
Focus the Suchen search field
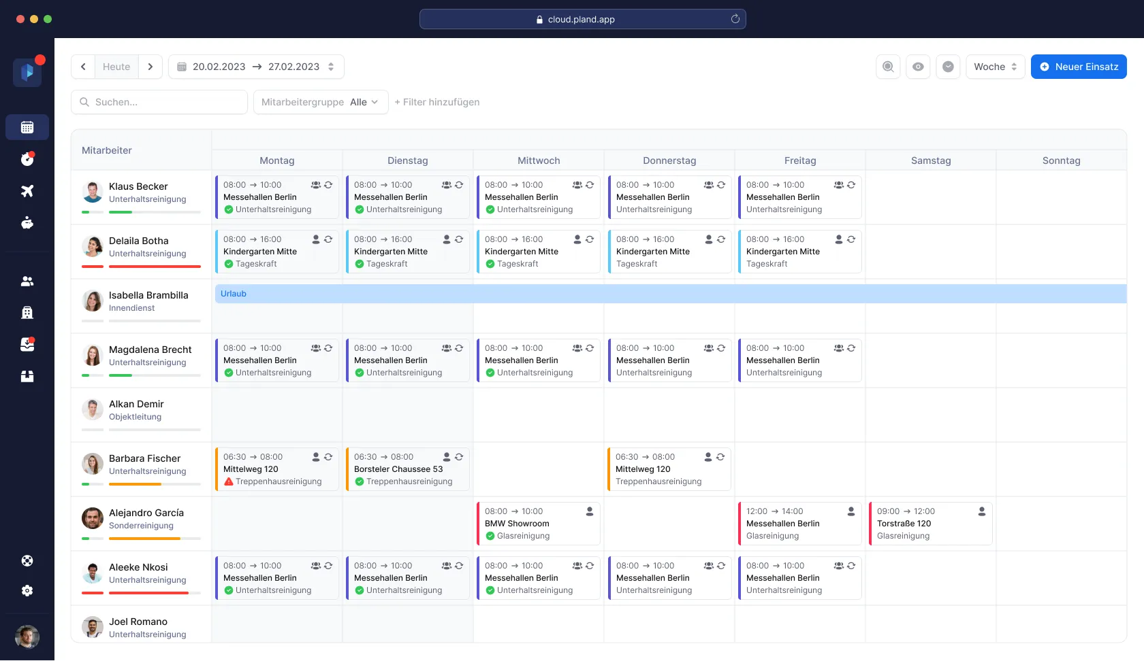(159, 102)
